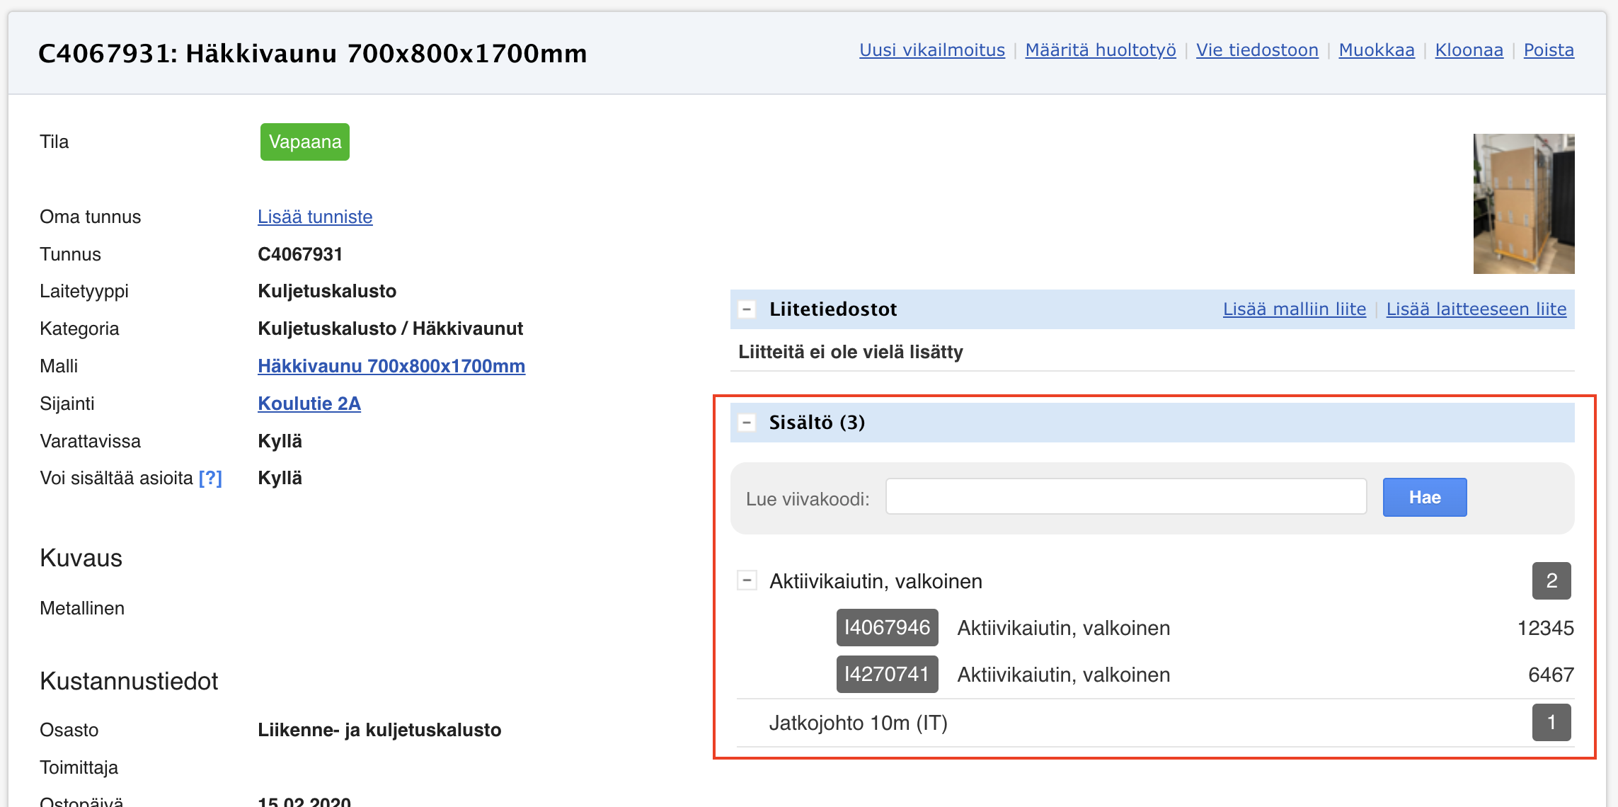
Task: Focus the Lue viivakoodi input field
Action: (x=1125, y=498)
